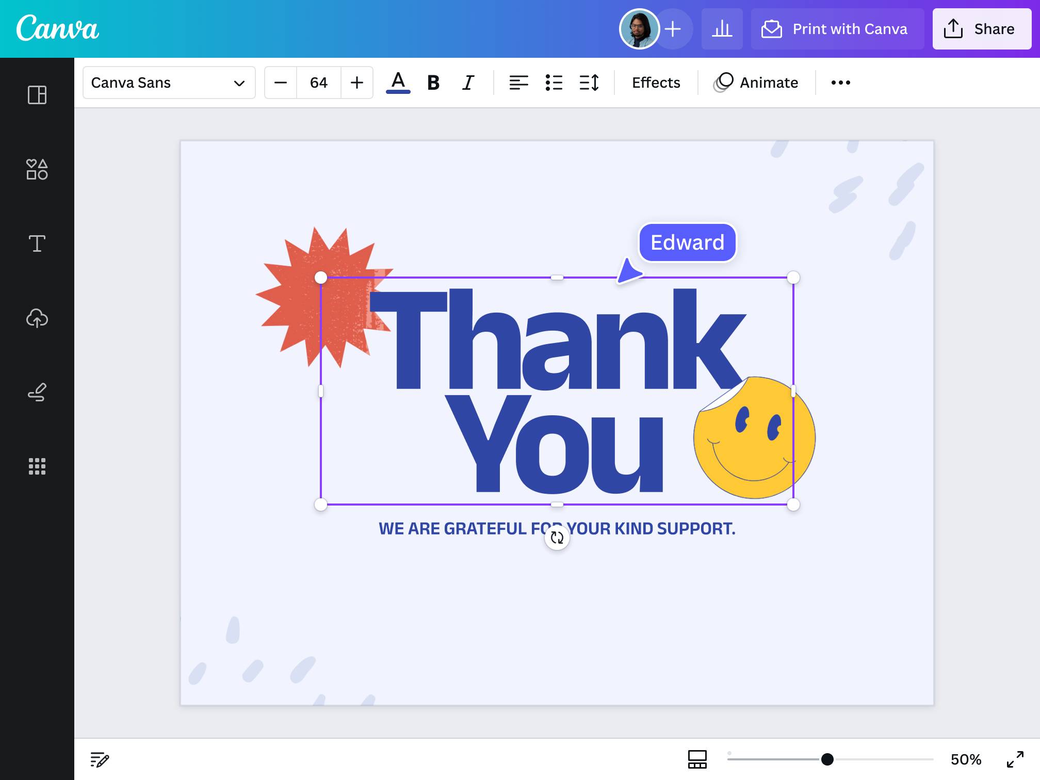Screen dimensions: 1040x780
Task: Open the Apps panel in sidebar
Action: click(x=37, y=467)
